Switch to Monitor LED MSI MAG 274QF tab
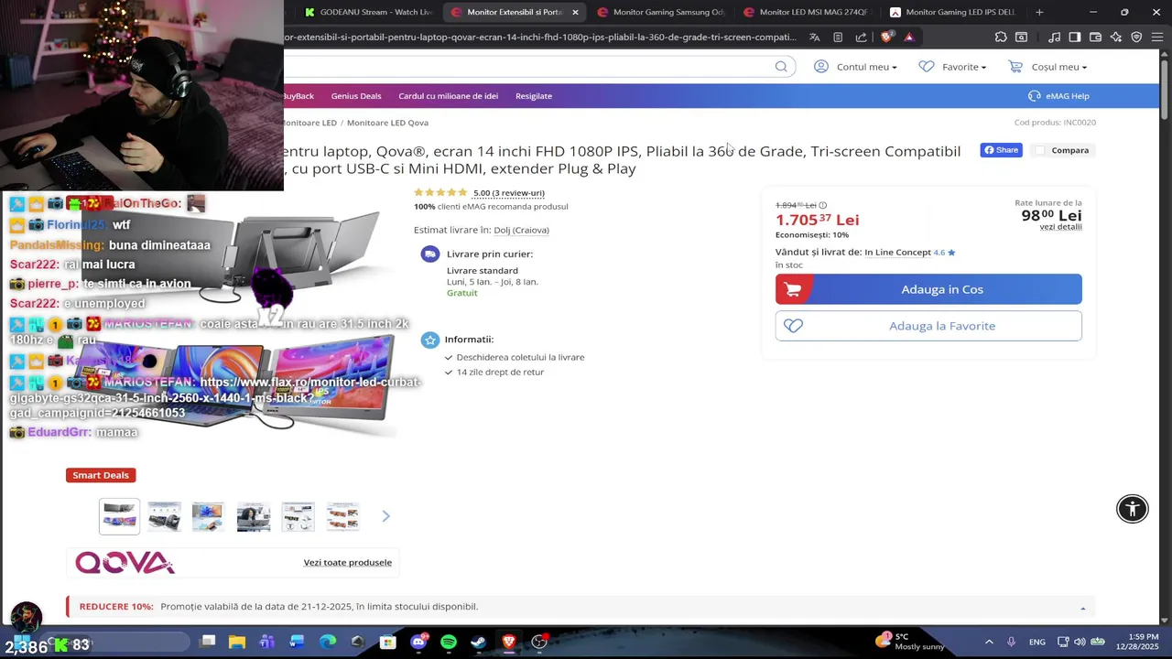The width and height of the screenshot is (1172, 659). coord(806,12)
